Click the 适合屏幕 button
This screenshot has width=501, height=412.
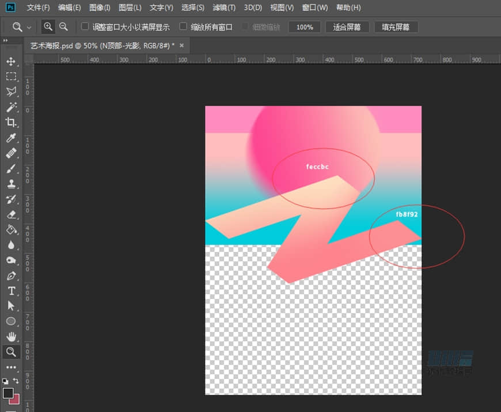pyautogui.click(x=347, y=27)
